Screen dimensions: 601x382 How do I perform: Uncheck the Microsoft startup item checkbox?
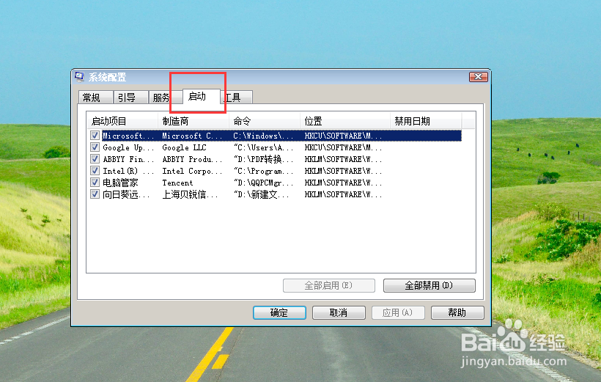pos(95,136)
